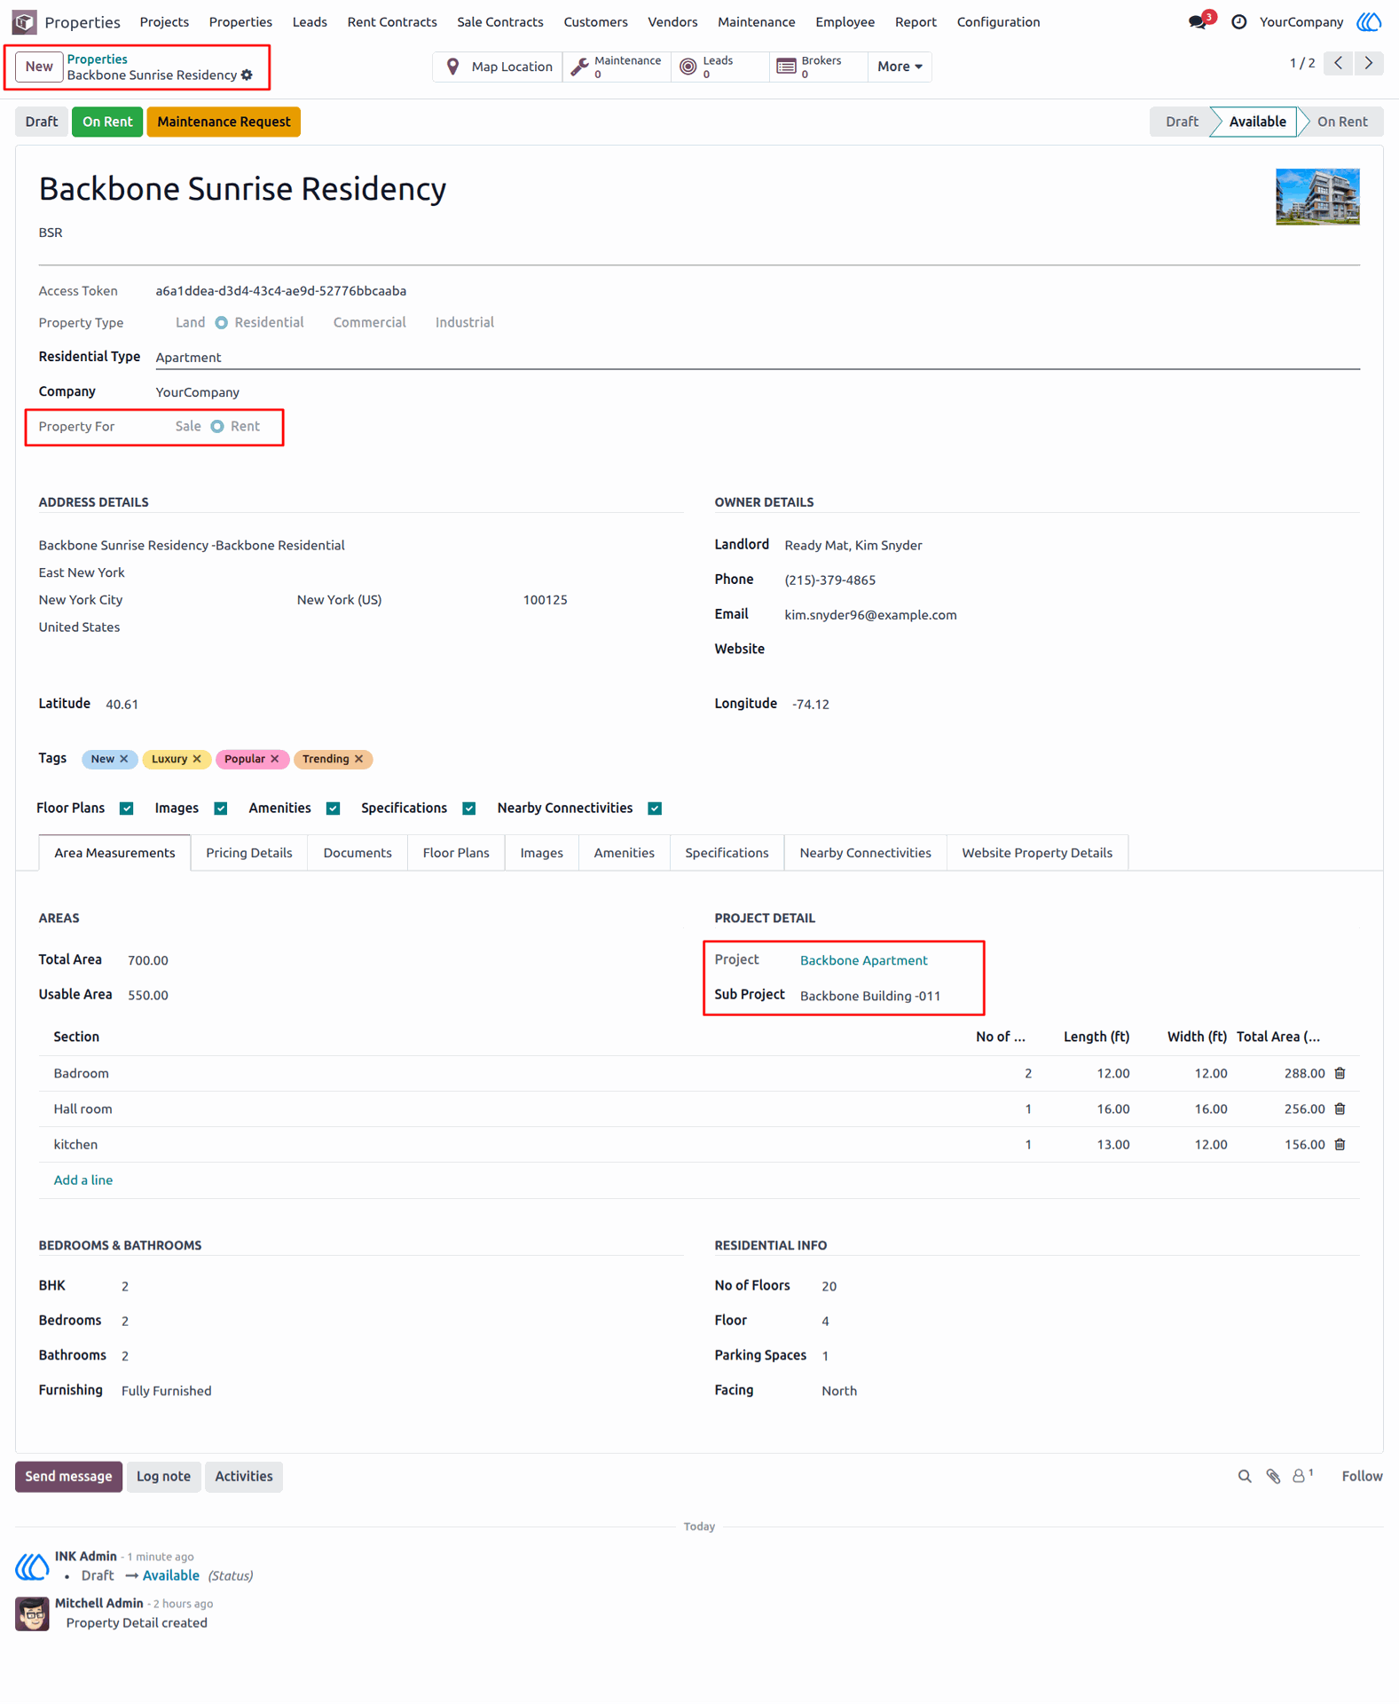
Task: Remove the yellow Luxury tag
Action: [x=197, y=759]
